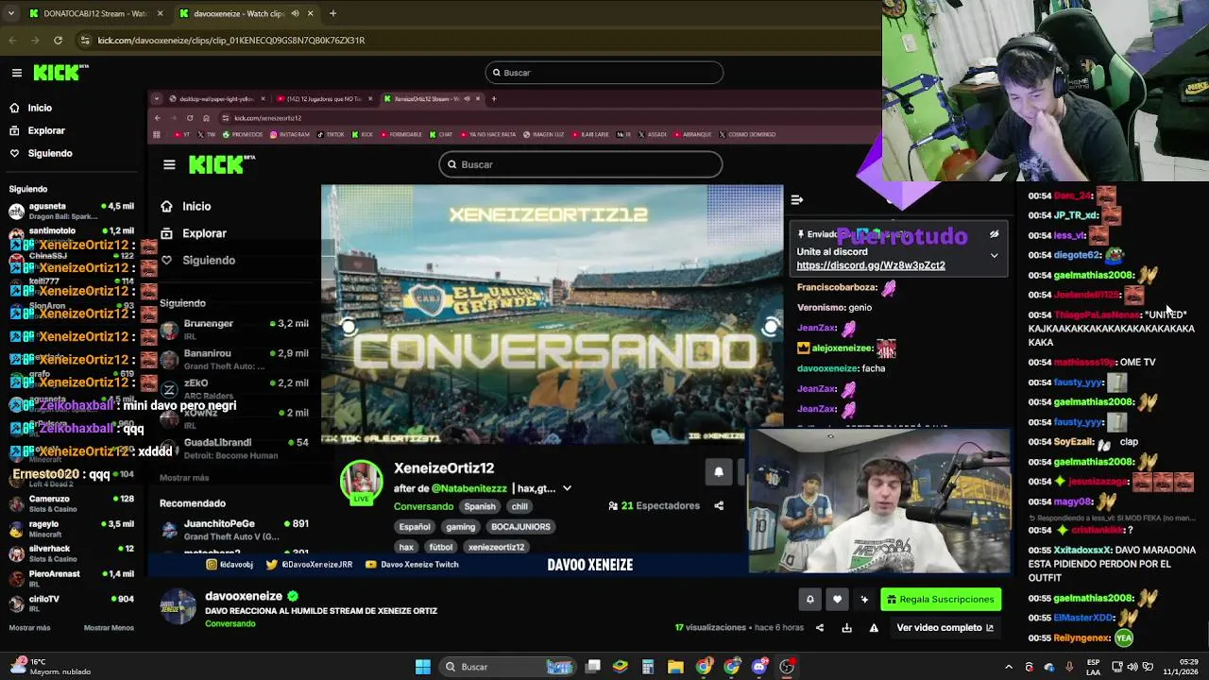This screenshot has width=1209, height=680.
Task: Open silverhack channel in sidebar
Action: click(71, 553)
